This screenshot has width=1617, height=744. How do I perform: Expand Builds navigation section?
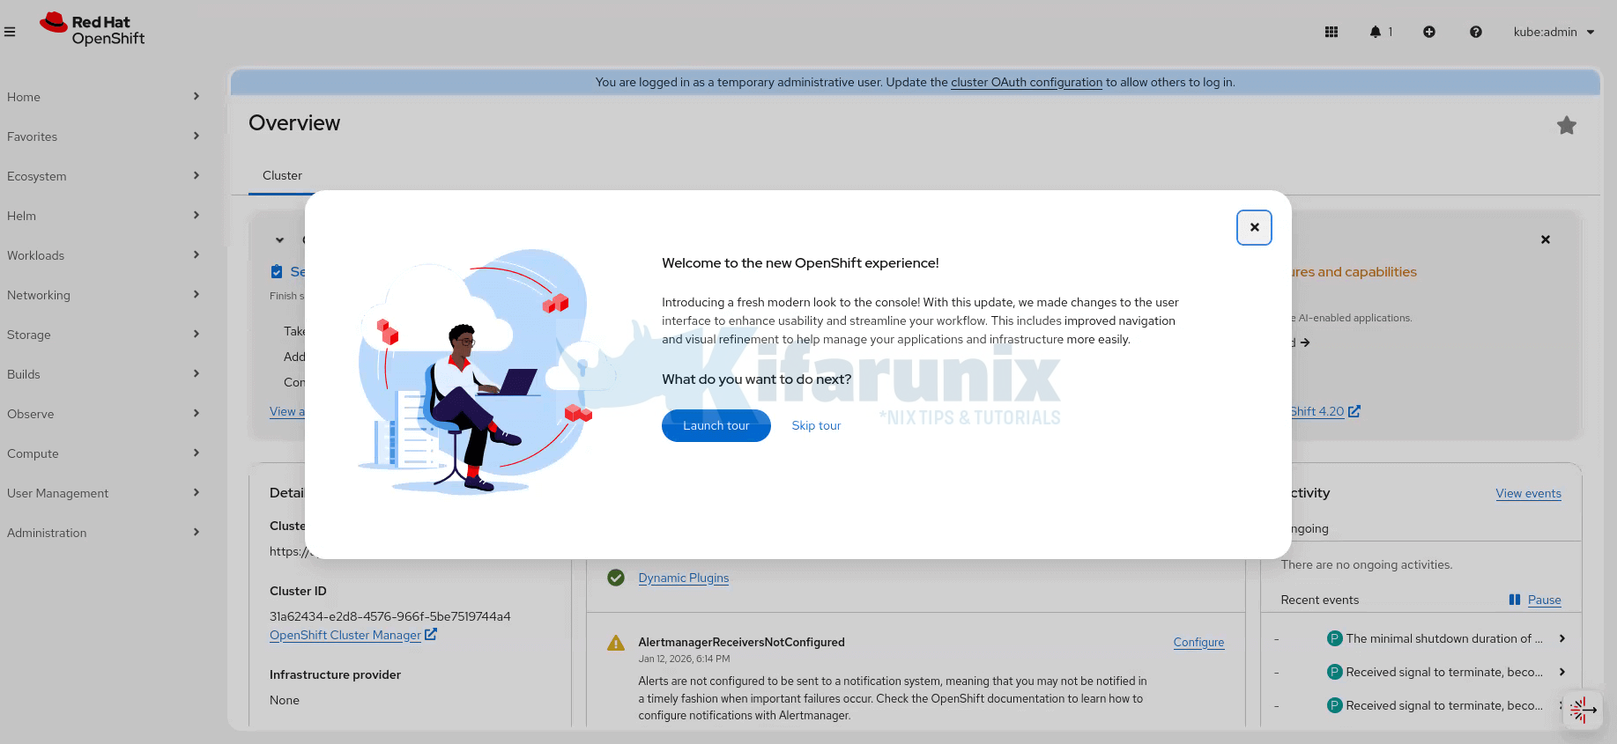(x=104, y=374)
